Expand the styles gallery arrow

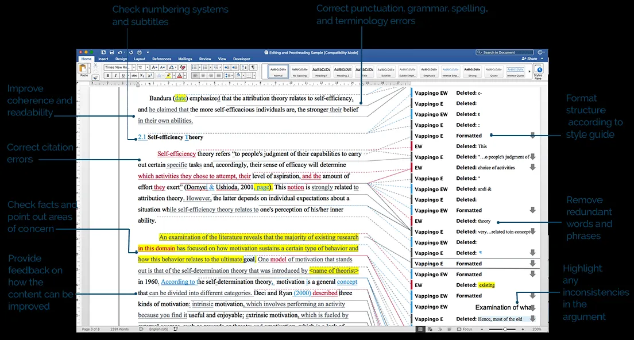coord(529,71)
